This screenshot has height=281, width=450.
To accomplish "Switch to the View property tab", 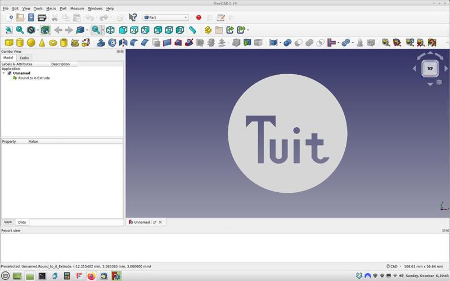I will [8, 222].
